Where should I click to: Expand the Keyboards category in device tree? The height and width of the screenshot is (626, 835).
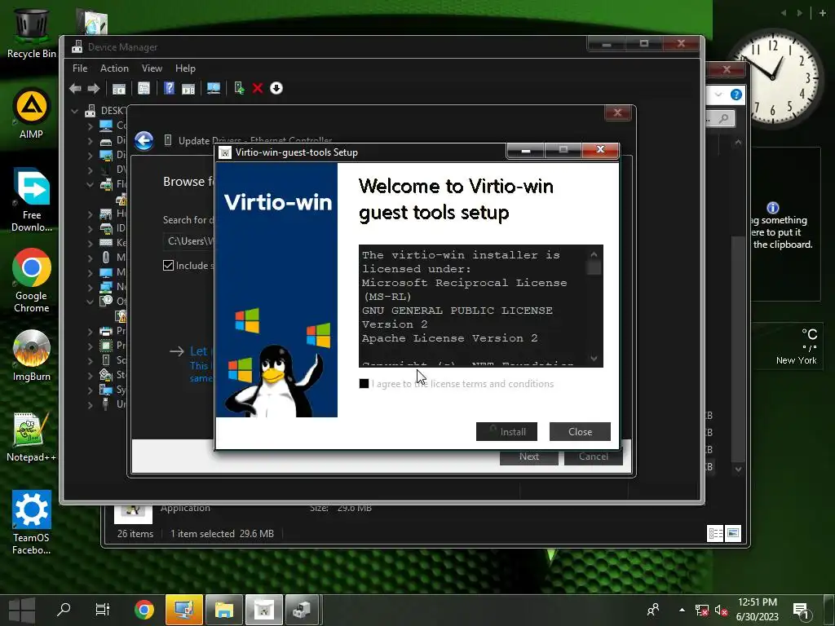[x=90, y=243]
